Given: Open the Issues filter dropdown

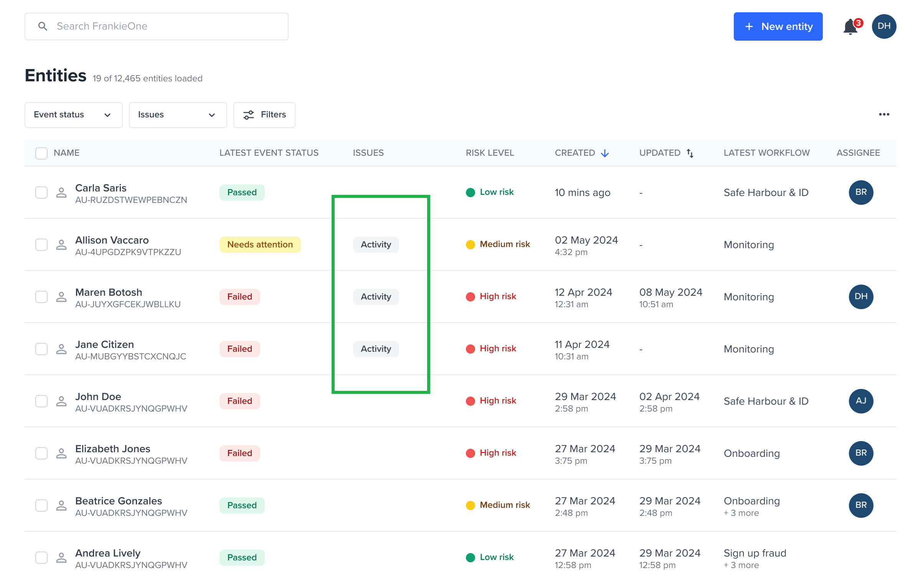Looking at the screenshot, I should pyautogui.click(x=178, y=115).
